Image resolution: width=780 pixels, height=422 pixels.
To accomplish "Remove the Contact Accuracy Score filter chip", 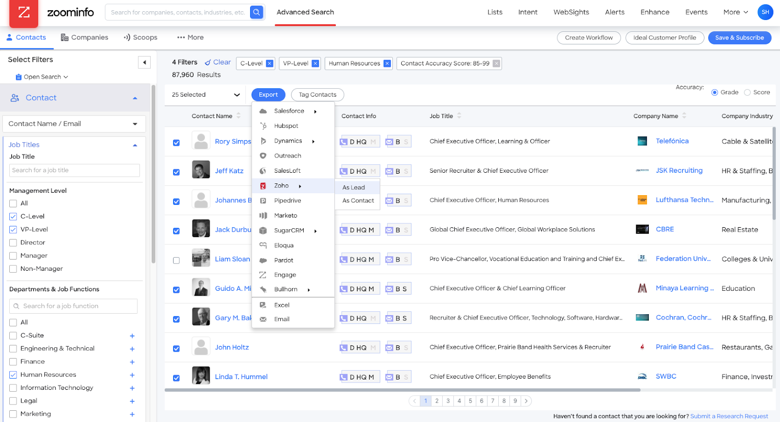I will click(496, 63).
